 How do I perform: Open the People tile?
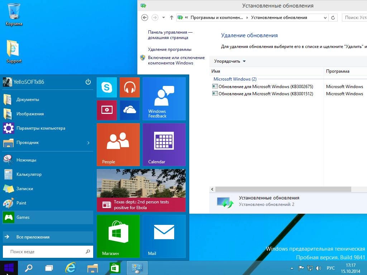pyautogui.click(x=118, y=145)
